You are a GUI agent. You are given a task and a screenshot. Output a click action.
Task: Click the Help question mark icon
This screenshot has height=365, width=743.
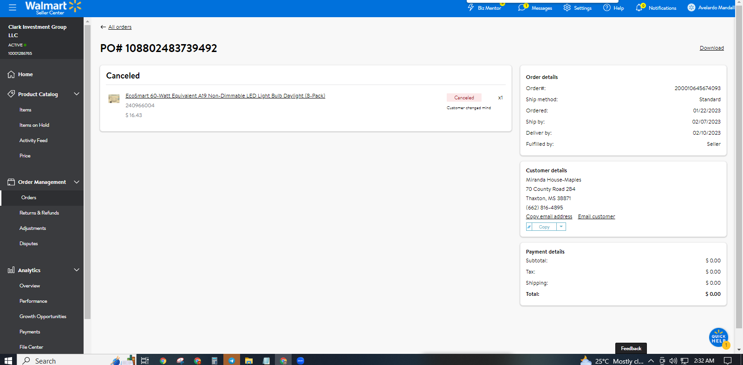pyautogui.click(x=607, y=7)
